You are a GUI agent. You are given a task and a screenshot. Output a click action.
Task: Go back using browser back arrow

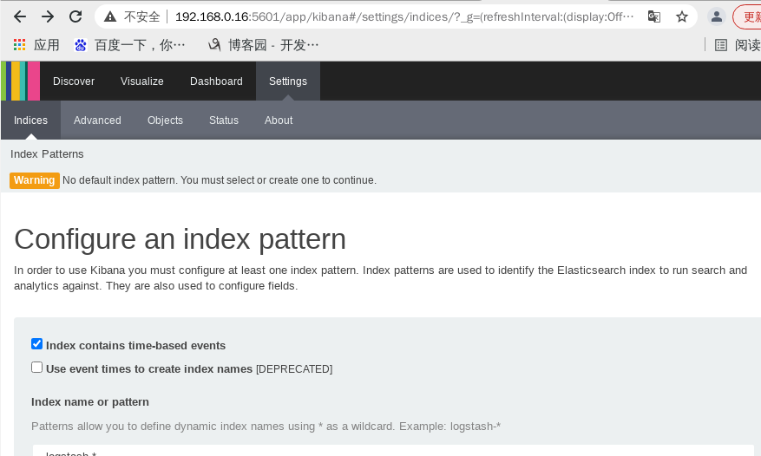tap(20, 17)
